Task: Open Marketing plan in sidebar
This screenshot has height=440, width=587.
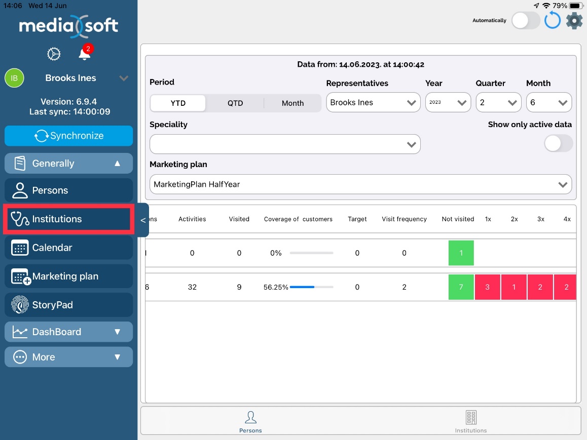Action: click(x=69, y=276)
